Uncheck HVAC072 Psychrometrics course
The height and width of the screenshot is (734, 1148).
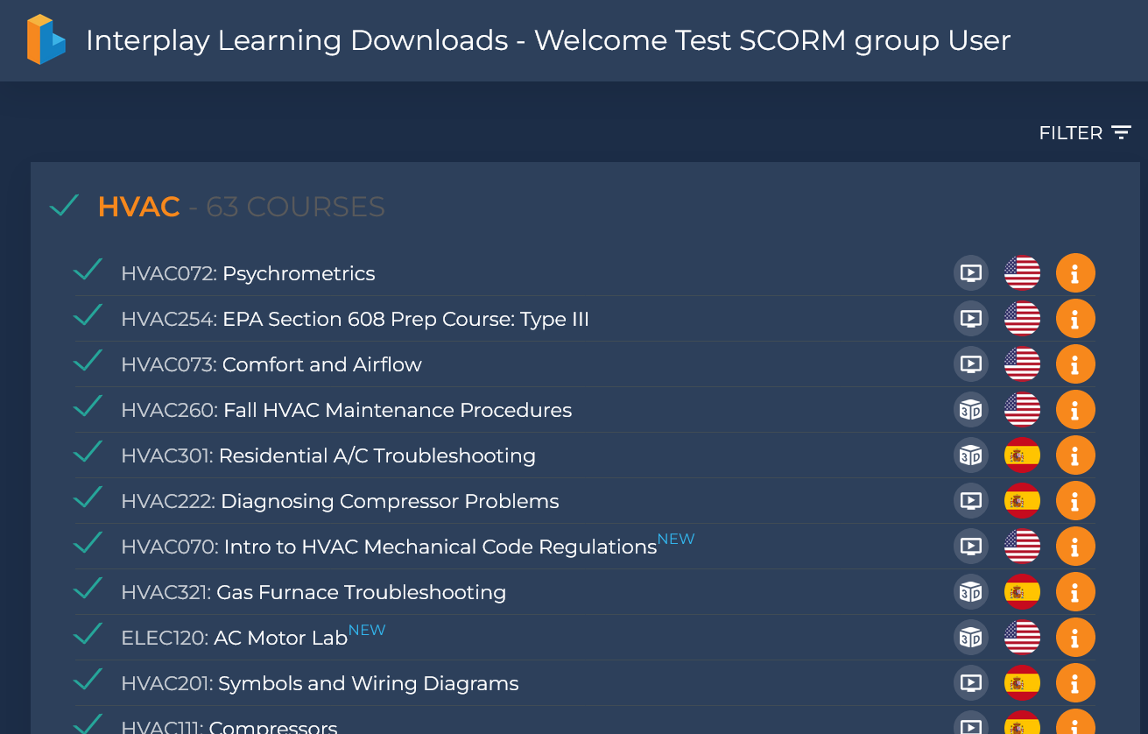pyautogui.click(x=88, y=270)
